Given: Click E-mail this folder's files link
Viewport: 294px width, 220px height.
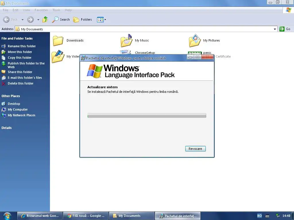Looking at the screenshot, I should point(25,78).
